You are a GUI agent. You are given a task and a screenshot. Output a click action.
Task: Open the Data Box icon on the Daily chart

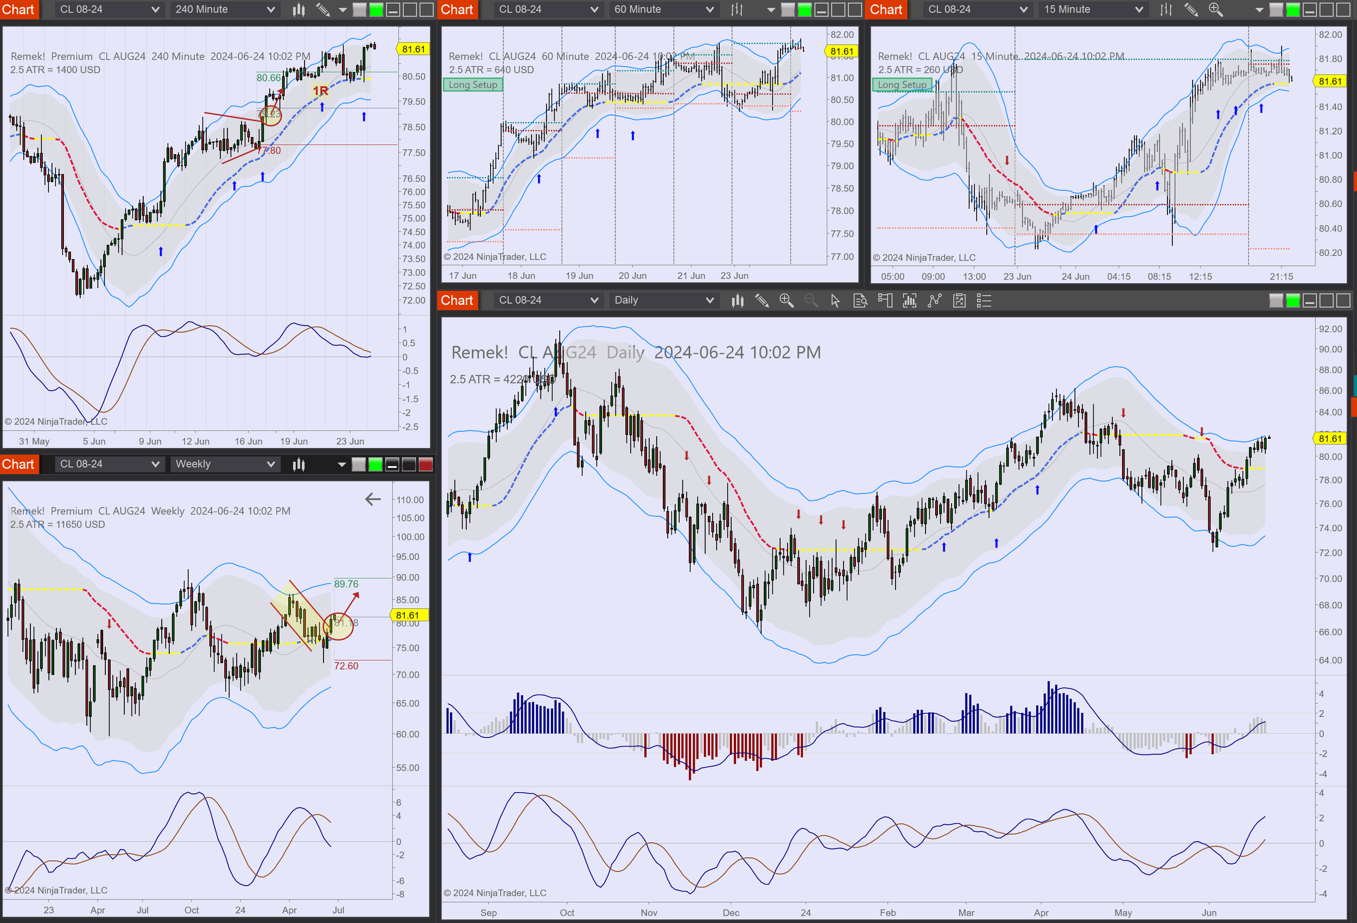tap(860, 301)
